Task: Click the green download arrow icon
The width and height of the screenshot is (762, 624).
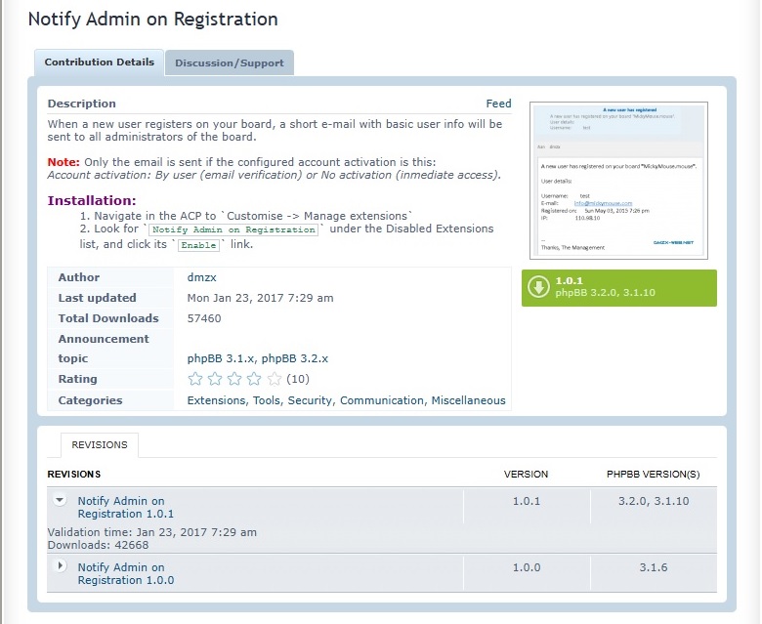Action: pos(538,287)
